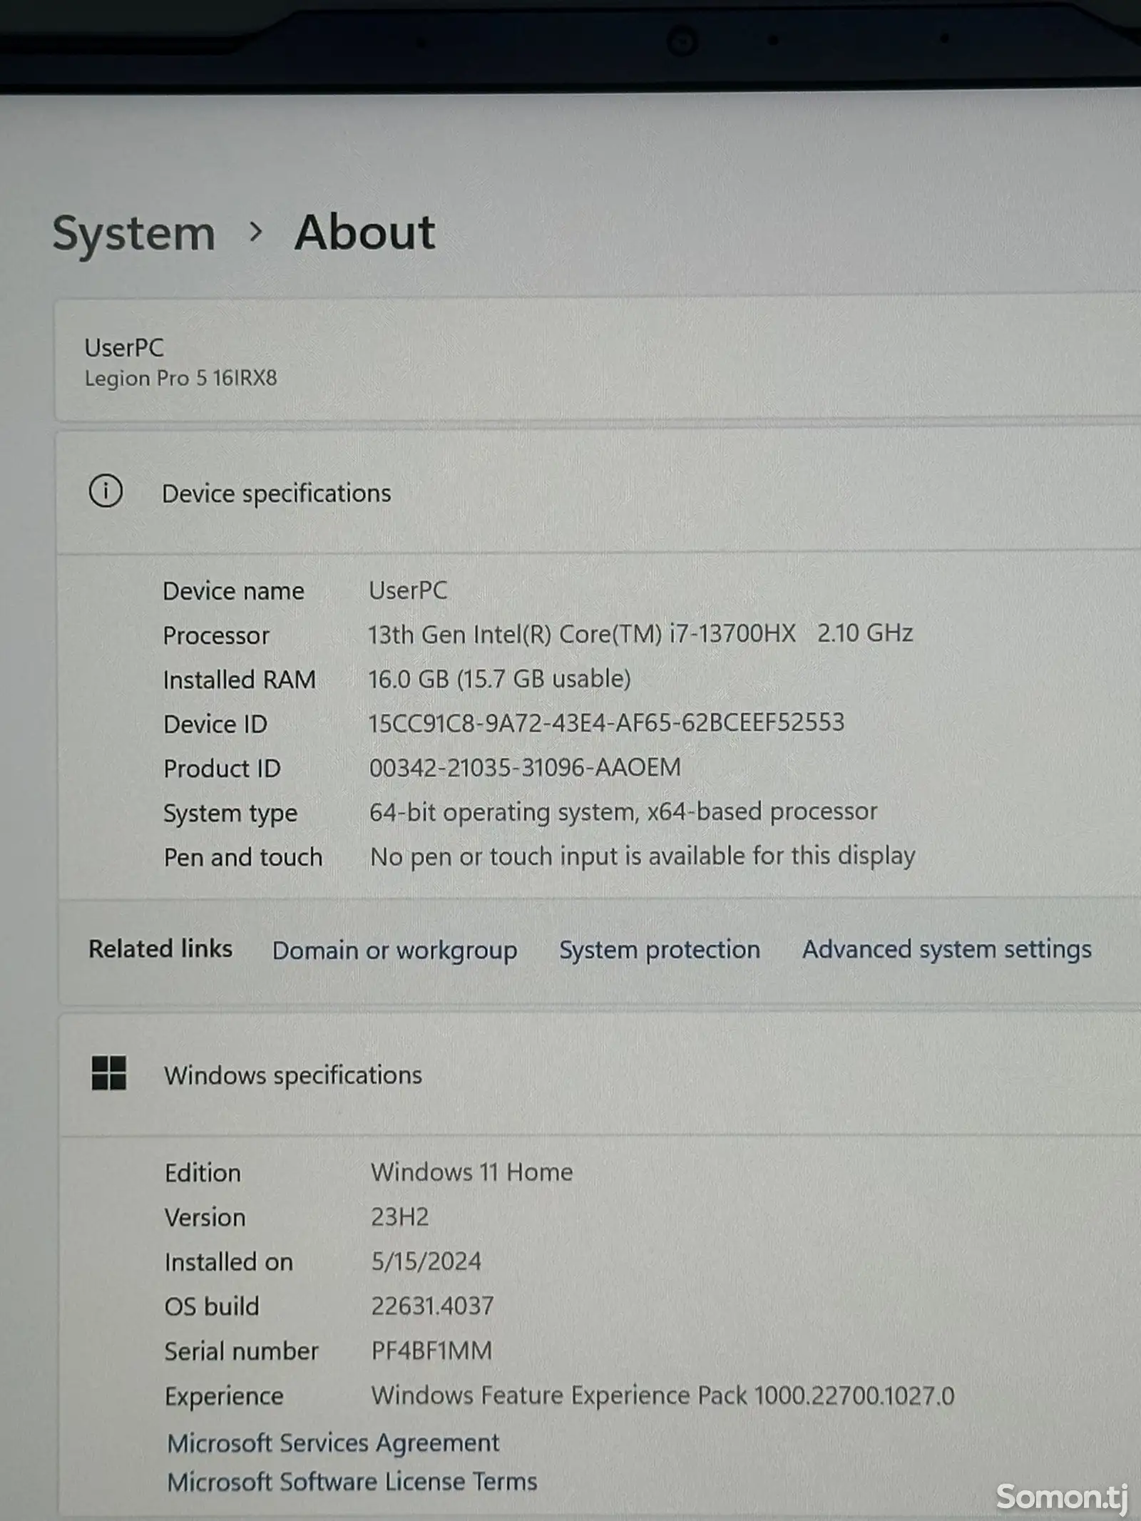The width and height of the screenshot is (1141, 1521).
Task: Select the Product ID value 00342-21035-31096-AAOEM
Action: 525,767
